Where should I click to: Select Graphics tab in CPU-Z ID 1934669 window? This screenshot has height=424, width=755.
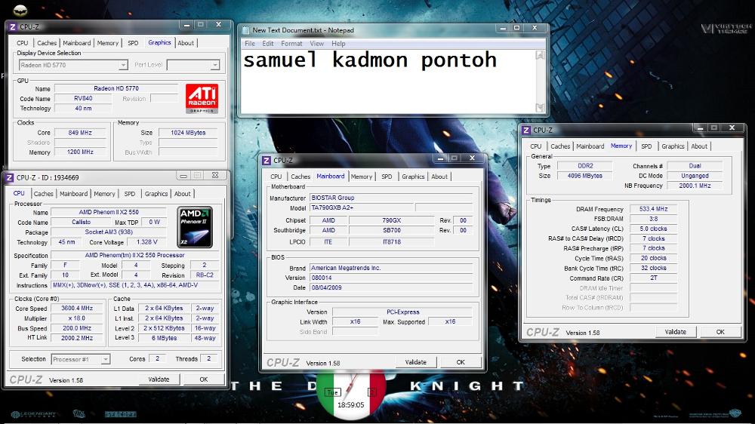point(156,193)
